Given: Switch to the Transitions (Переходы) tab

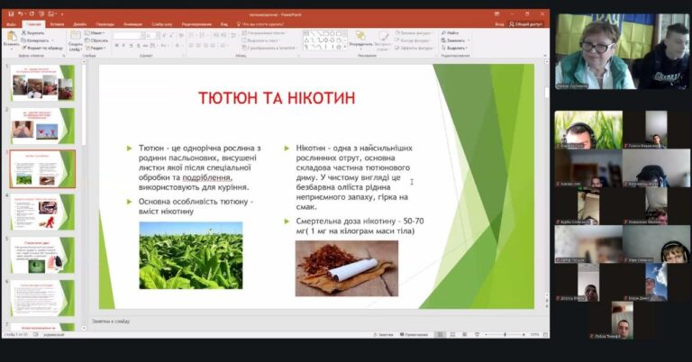Looking at the screenshot, I should (105, 24).
